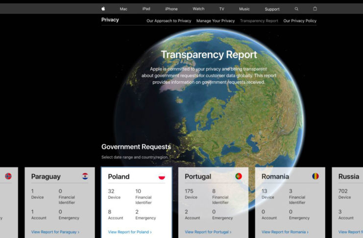The width and height of the screenshot is (363, 238).
Task: Click Poland's 8 Account count
Action: [x=110, y=212]
